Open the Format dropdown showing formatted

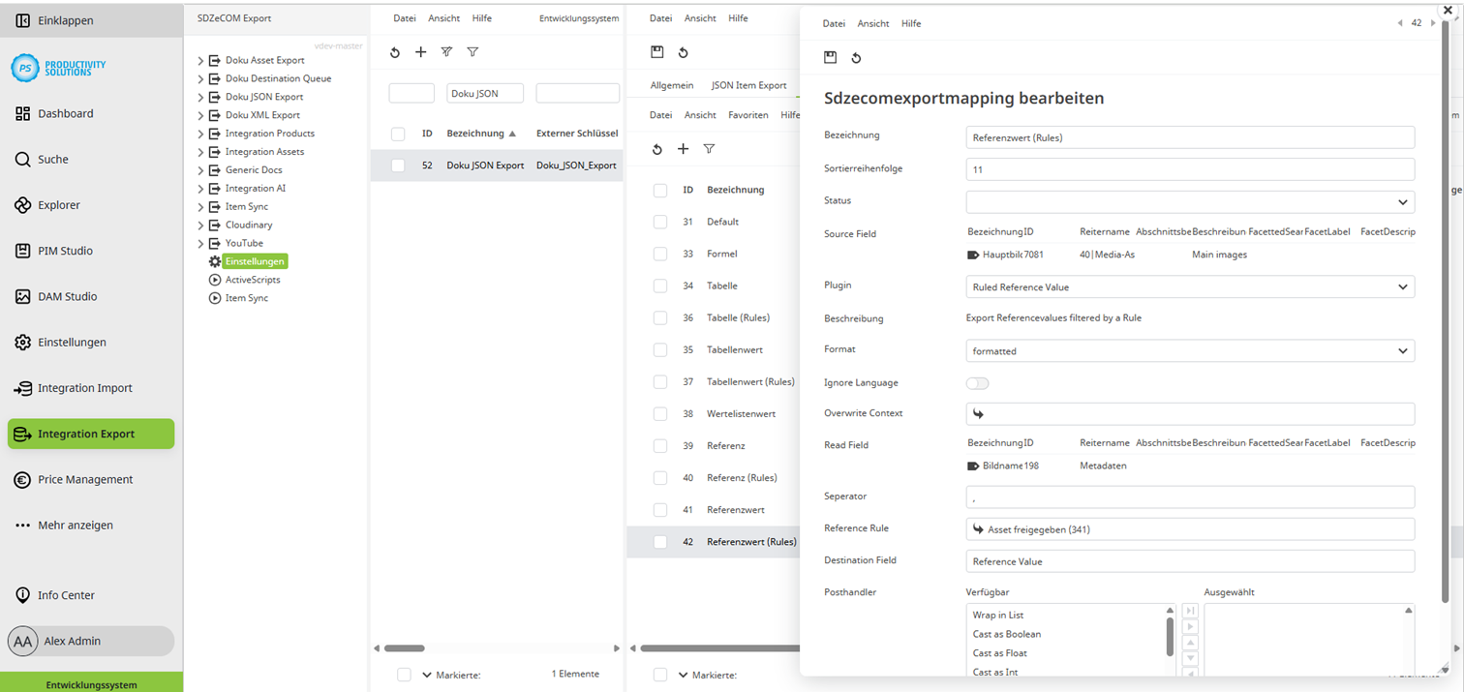pyautogui.click(x=1189, y=350)
